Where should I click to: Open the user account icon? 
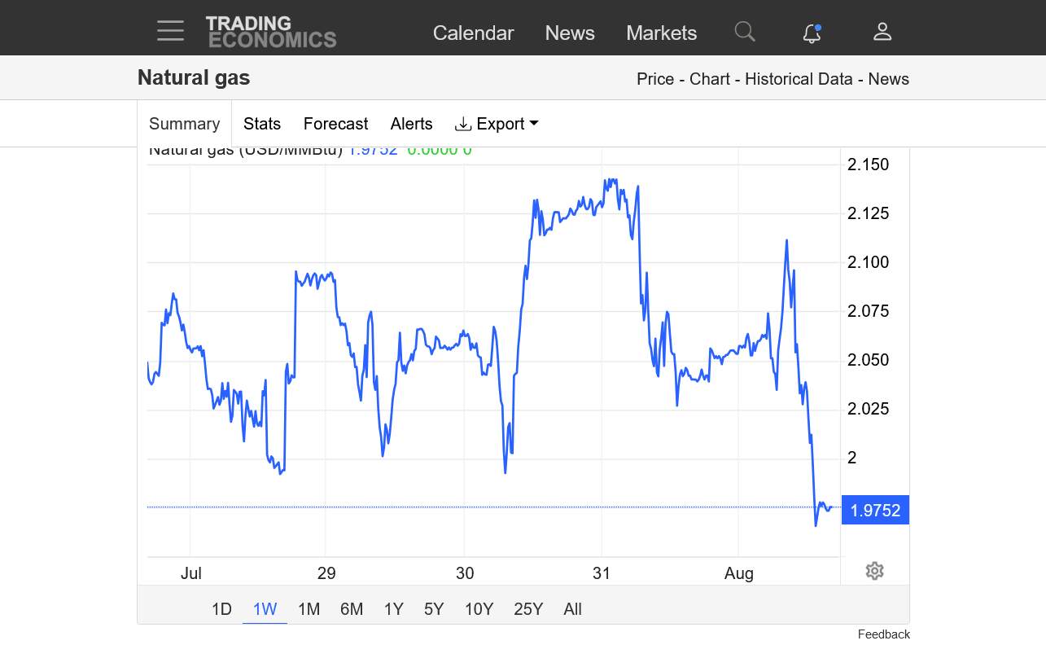click(x=882, y=32)
